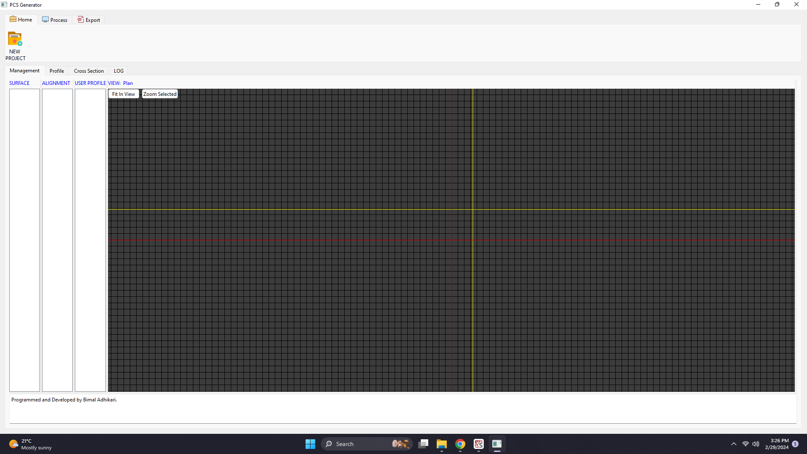The width and height of the screenshot is (807, 454).
Task: Open Google Chrome from the taskbar
Action: tap(460, 444)
